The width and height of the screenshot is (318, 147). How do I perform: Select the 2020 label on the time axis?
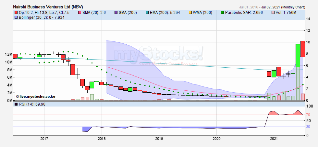point(216,139)
